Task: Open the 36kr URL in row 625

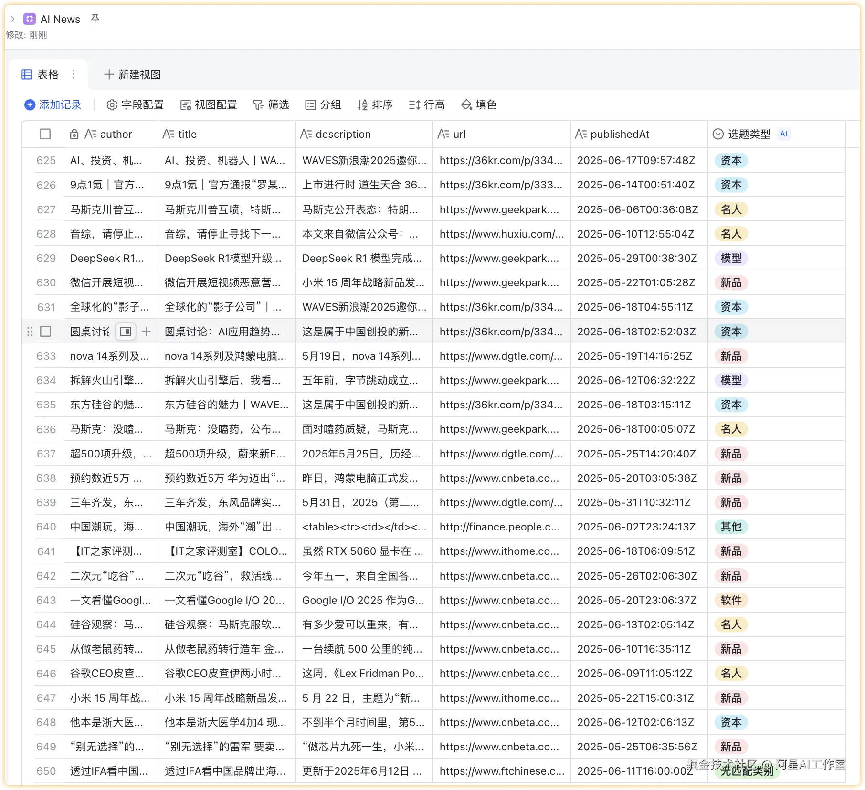Action: click(x=501, y=160)
